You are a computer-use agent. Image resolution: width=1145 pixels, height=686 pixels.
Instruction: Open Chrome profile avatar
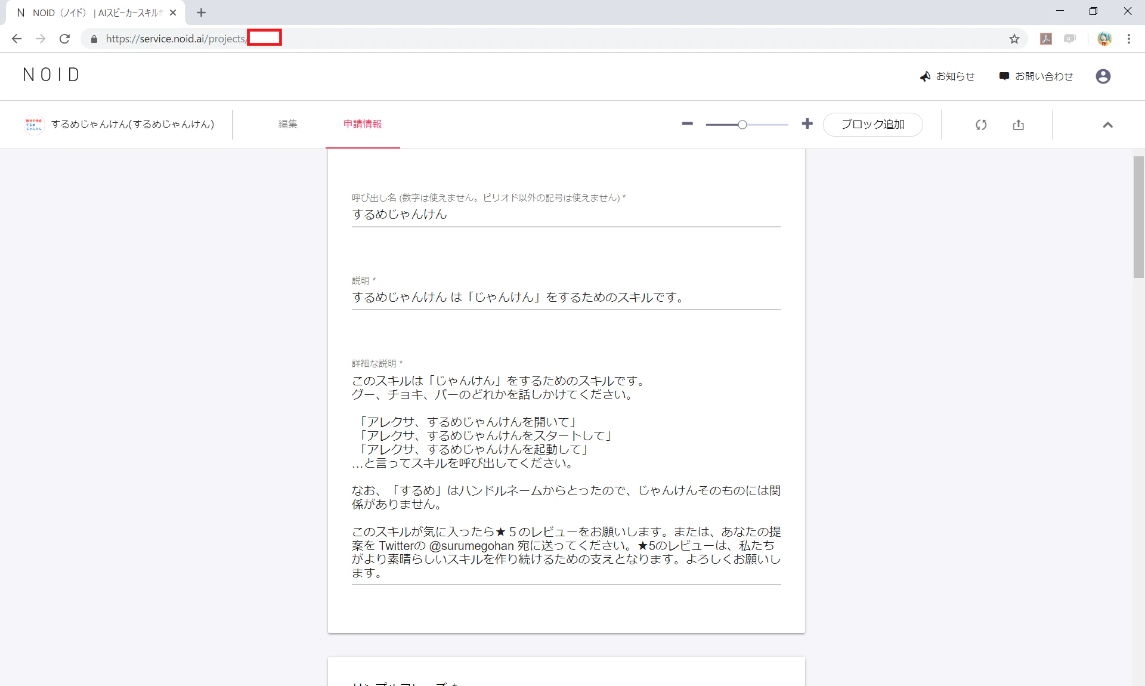(1104, 39)
